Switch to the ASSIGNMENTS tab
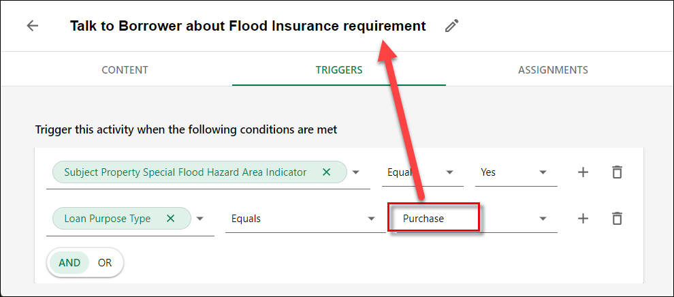This screenshot has width=674, height=297. click(x=553, y=69)
